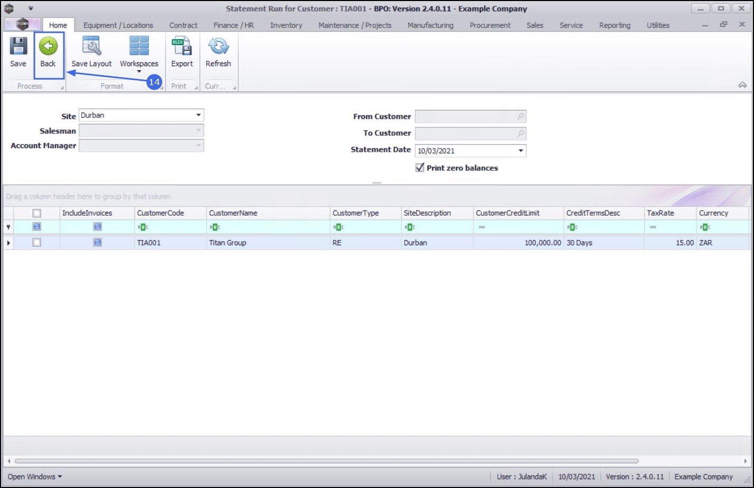
Task: Click the CreditTermsDesc column header
Action: 604,213
